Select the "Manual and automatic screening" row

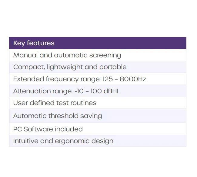pos(67,55)
